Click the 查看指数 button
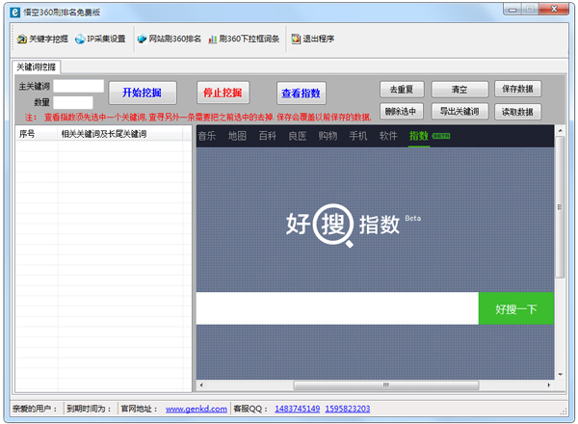Viewport: 578px width, 424px height. click(302, 93)
